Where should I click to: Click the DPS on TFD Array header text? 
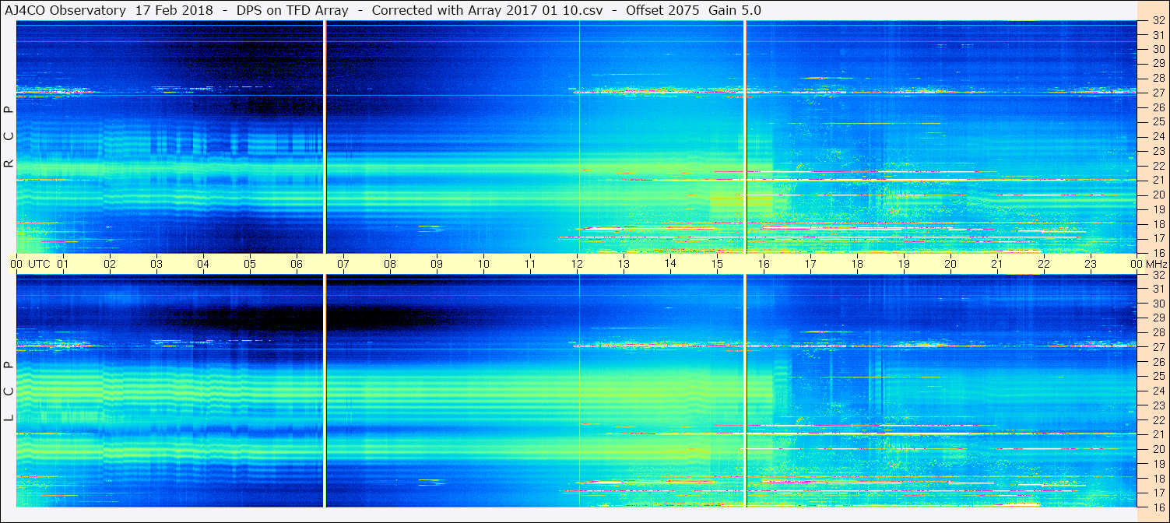[292, 10]
